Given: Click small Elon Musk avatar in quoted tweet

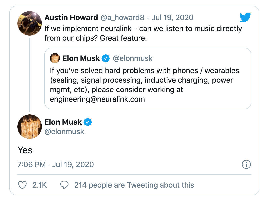Looking at the screenshot, I should point(55,58).
